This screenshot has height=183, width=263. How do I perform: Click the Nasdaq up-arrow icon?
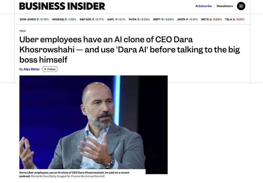point(65,19)
